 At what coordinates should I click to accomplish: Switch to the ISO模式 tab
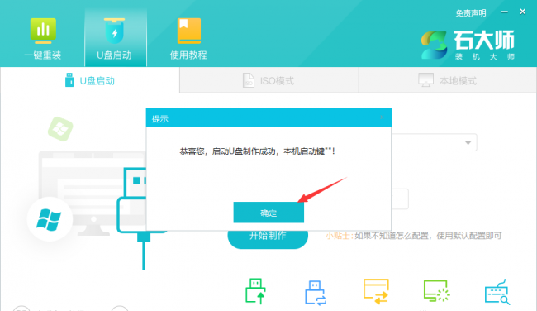268,80
